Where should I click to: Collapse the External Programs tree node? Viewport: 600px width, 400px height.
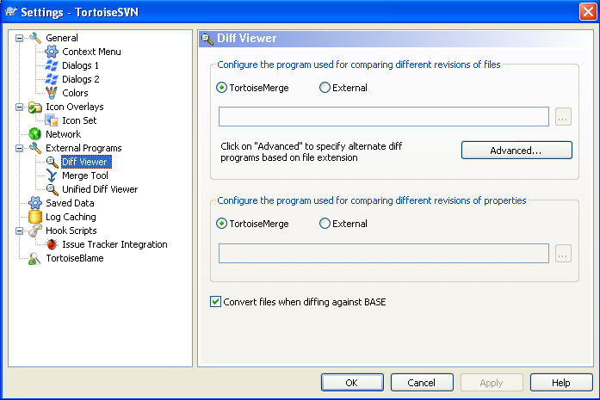click(x=19, y=148)
